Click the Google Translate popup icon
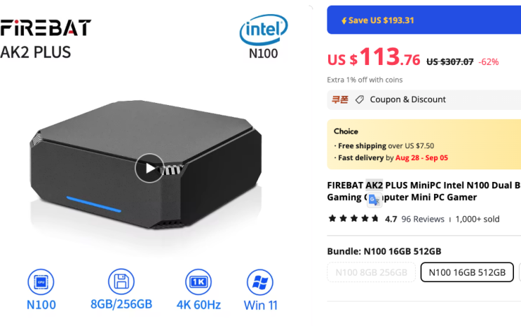The image size is (521, 326). (x=374, y=200)
